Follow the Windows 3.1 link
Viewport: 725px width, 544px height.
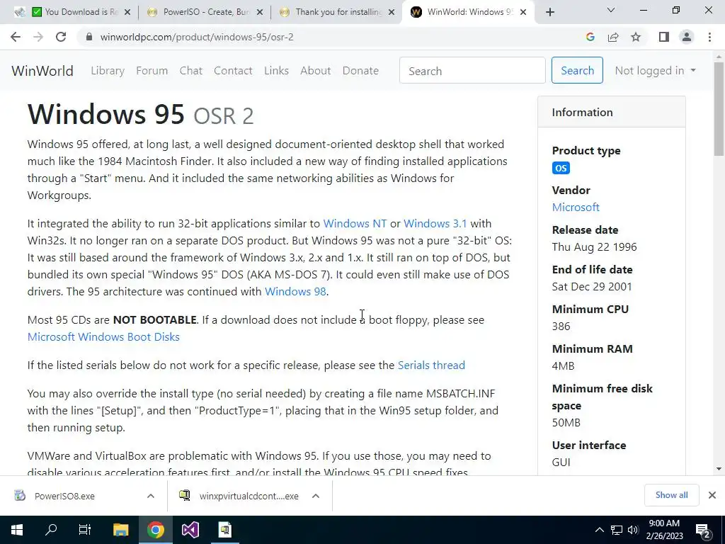click(435, 223)
